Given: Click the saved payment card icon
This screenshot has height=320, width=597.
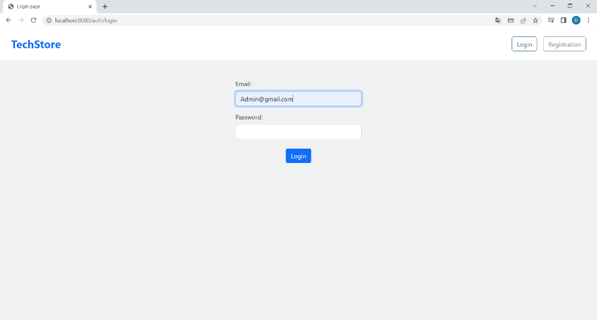Looking at the screenshot, I should pos(510,20).
